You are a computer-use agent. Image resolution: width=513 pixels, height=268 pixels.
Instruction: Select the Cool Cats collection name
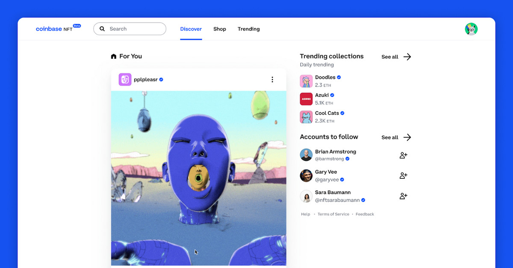point(327,113)
